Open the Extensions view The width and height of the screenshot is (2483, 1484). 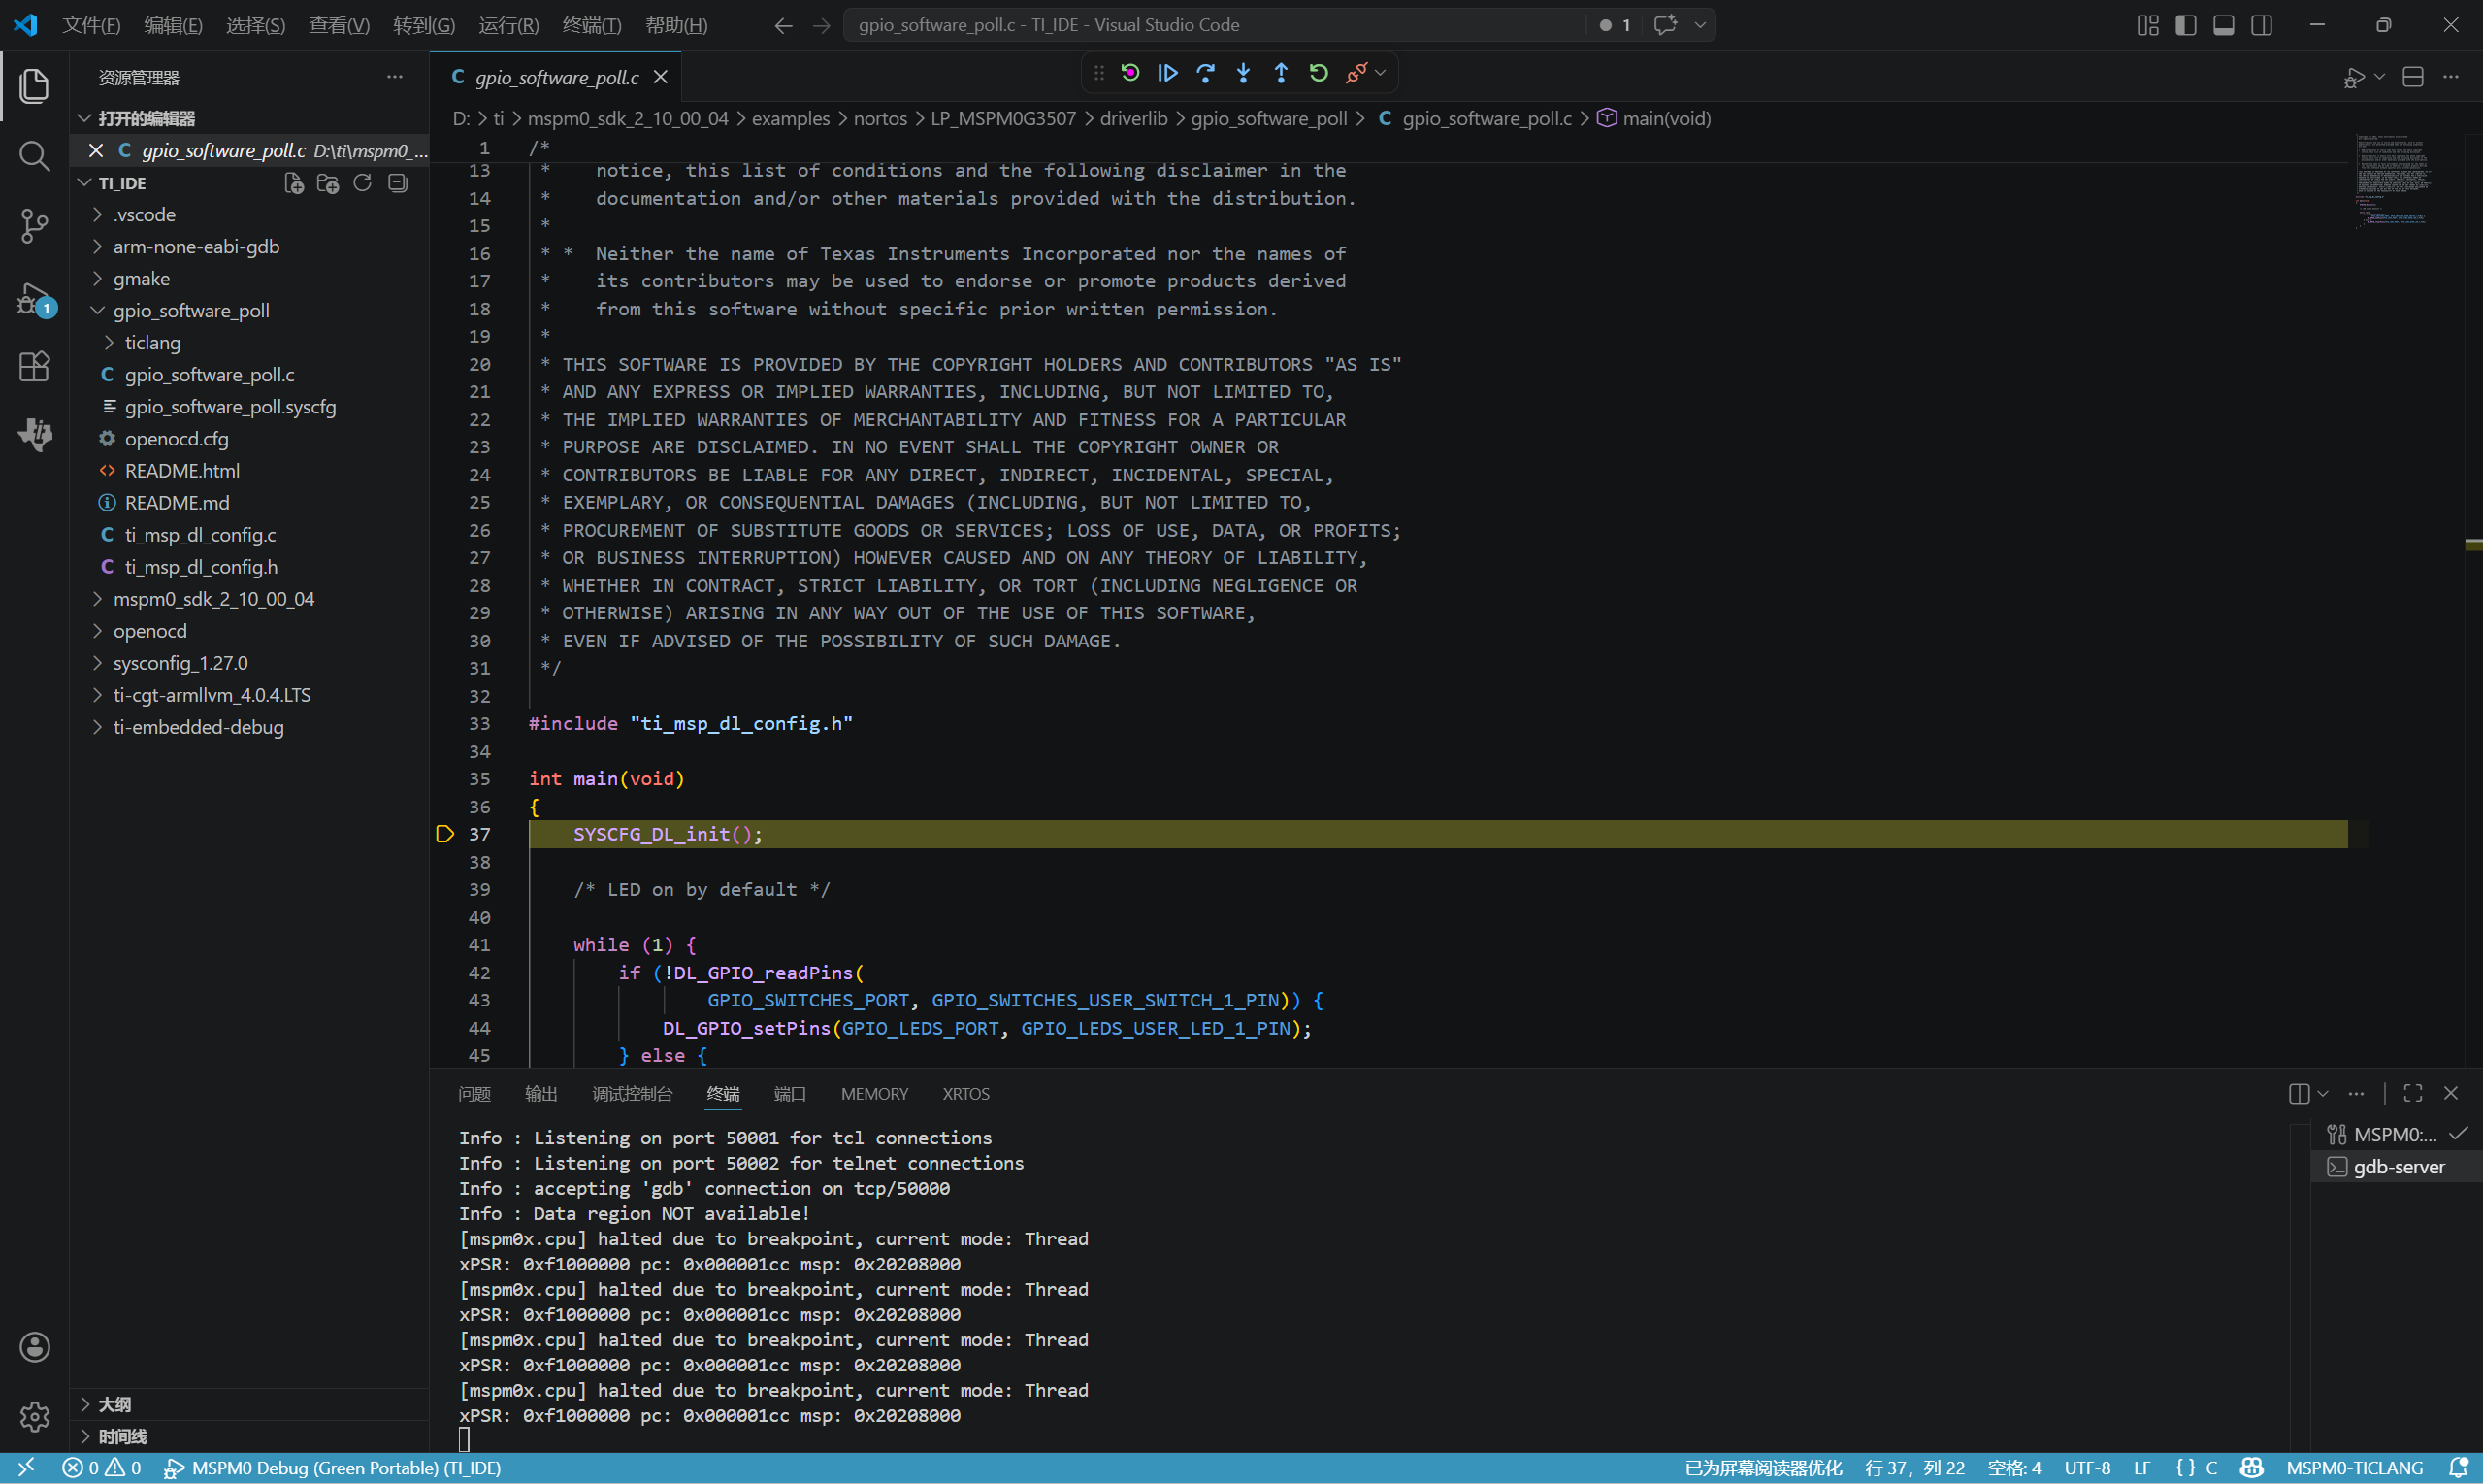34,366
